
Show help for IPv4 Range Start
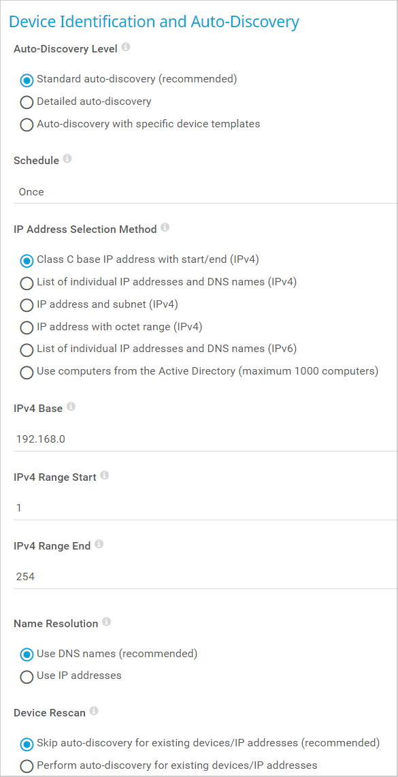105,476
